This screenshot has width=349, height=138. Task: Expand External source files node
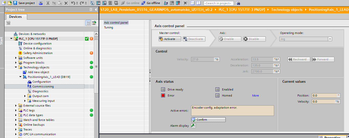[16, 106]
